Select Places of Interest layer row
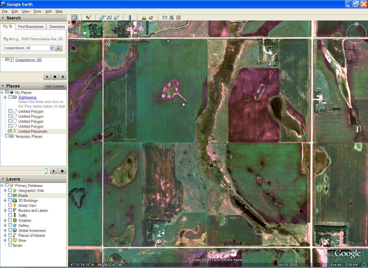The height and width of the screenshot is (268, 368). click(32, 235)
